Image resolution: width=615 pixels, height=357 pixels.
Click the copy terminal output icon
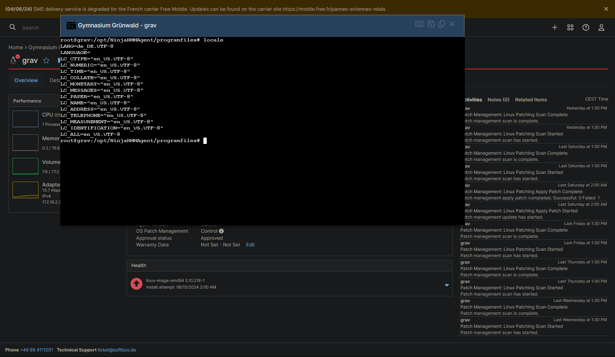(442, 24)
